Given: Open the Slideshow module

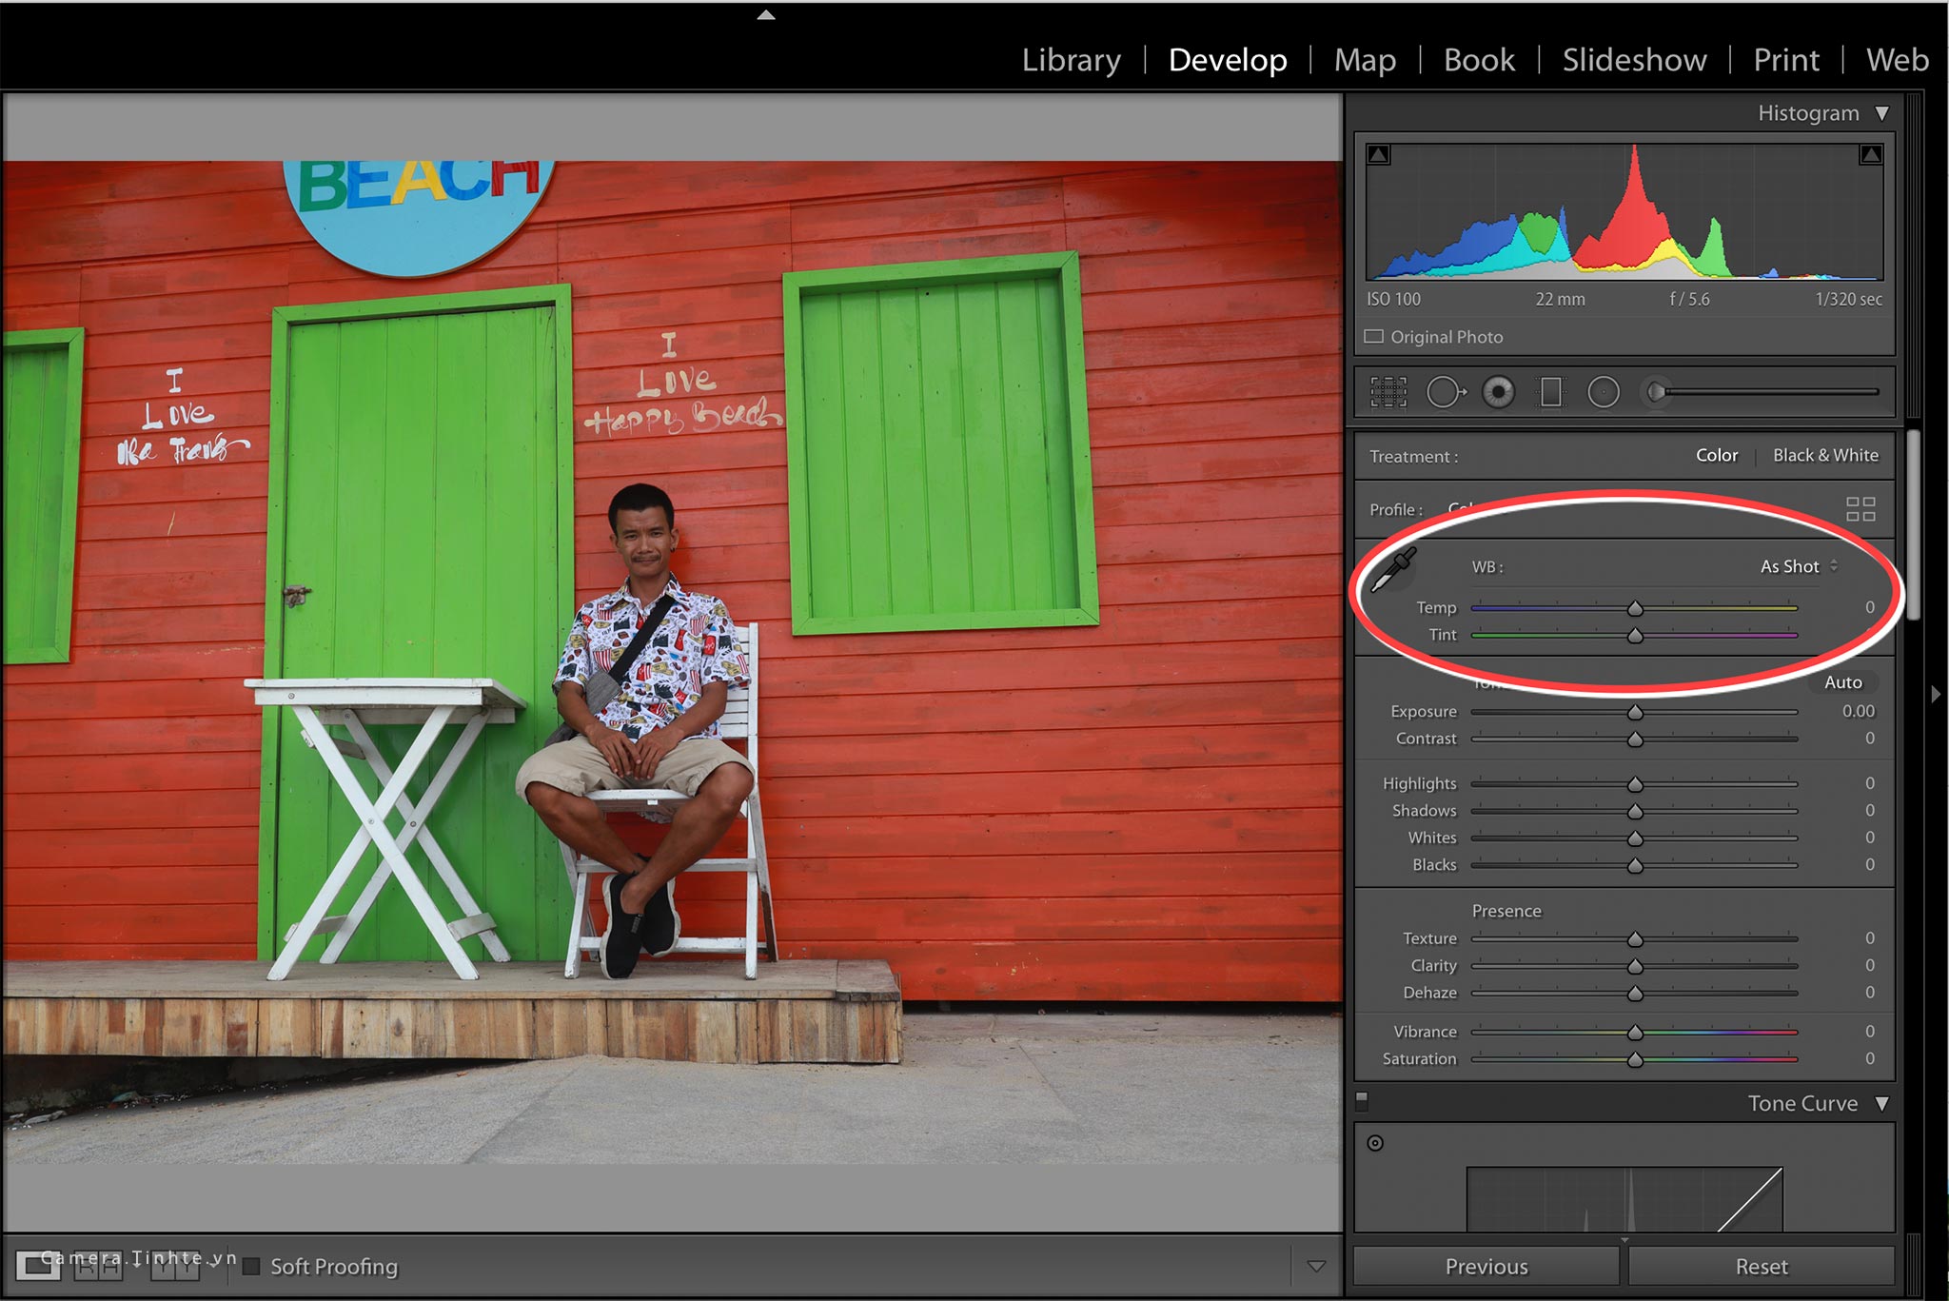Looking at the screenshot, I should click(x=1634, y=60).
